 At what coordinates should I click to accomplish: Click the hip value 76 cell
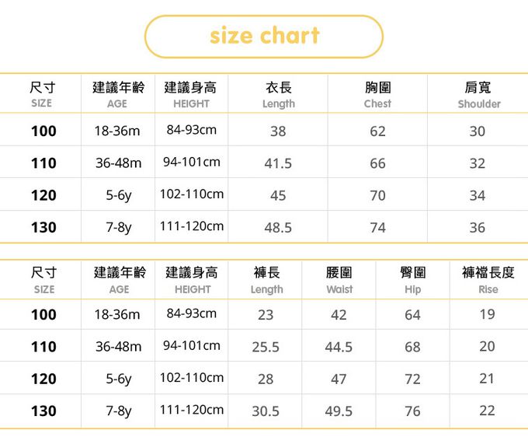[412, 411]
